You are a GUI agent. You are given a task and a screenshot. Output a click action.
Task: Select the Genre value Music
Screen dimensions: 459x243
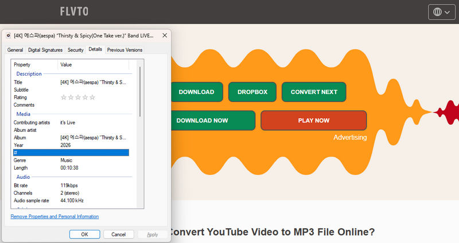(x=66, y=160)
